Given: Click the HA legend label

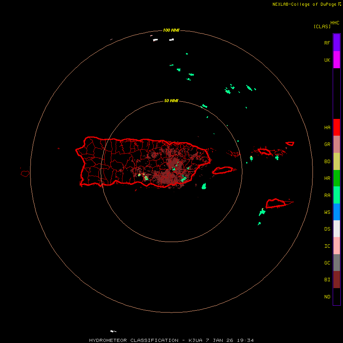Looking at the screenshot, I should (327, 128).
